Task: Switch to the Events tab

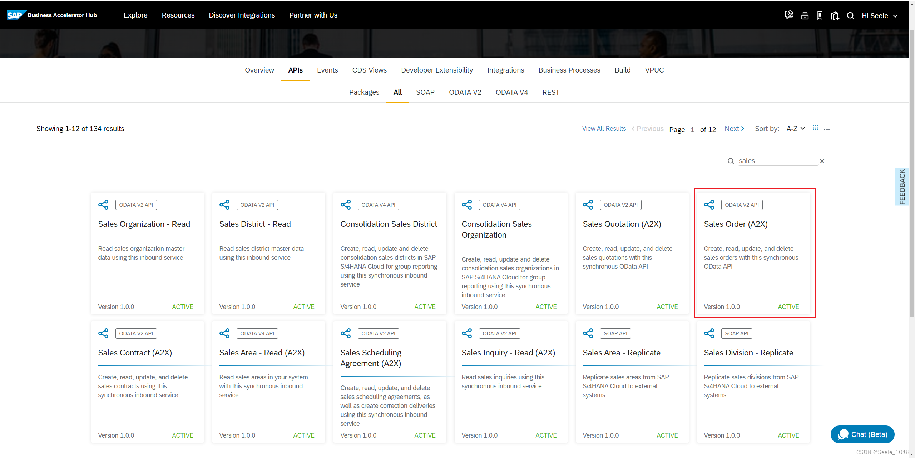Action: pyautogui.click(x=327, y=70)
